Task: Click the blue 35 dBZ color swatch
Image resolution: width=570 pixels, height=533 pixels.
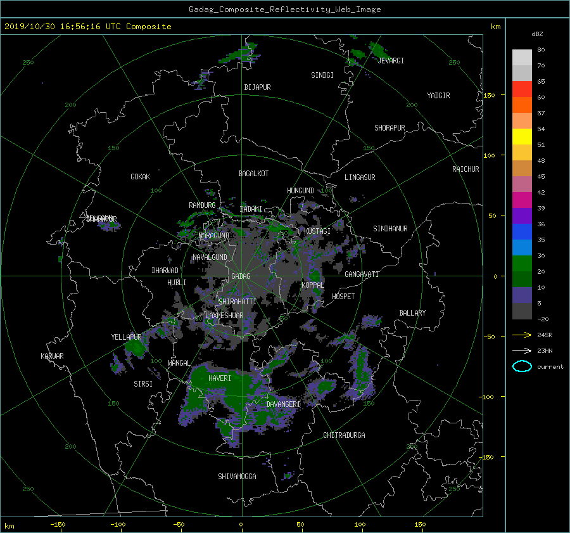Action: point(522,231)
